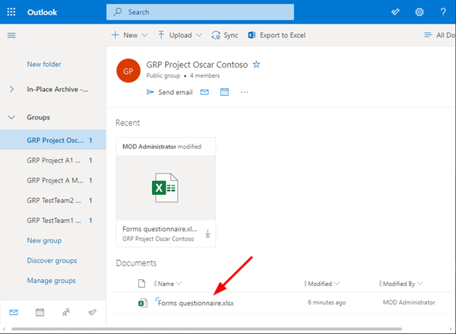Switch to People view in bottom bar
456x334 pixels.
pyautogui.click(x=66, y=313)
